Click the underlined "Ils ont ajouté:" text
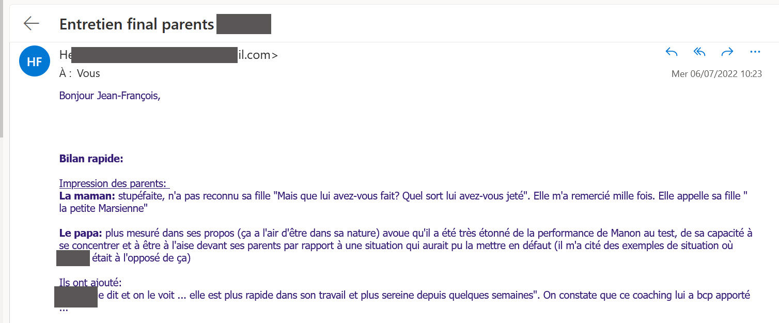The image size is (779, 323). 90,283
